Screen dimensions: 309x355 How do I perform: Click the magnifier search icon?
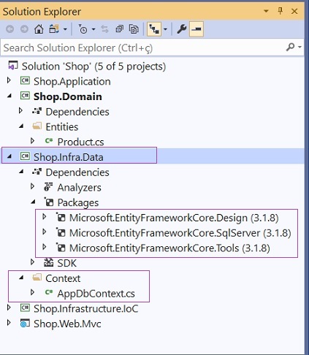[291, 47]
